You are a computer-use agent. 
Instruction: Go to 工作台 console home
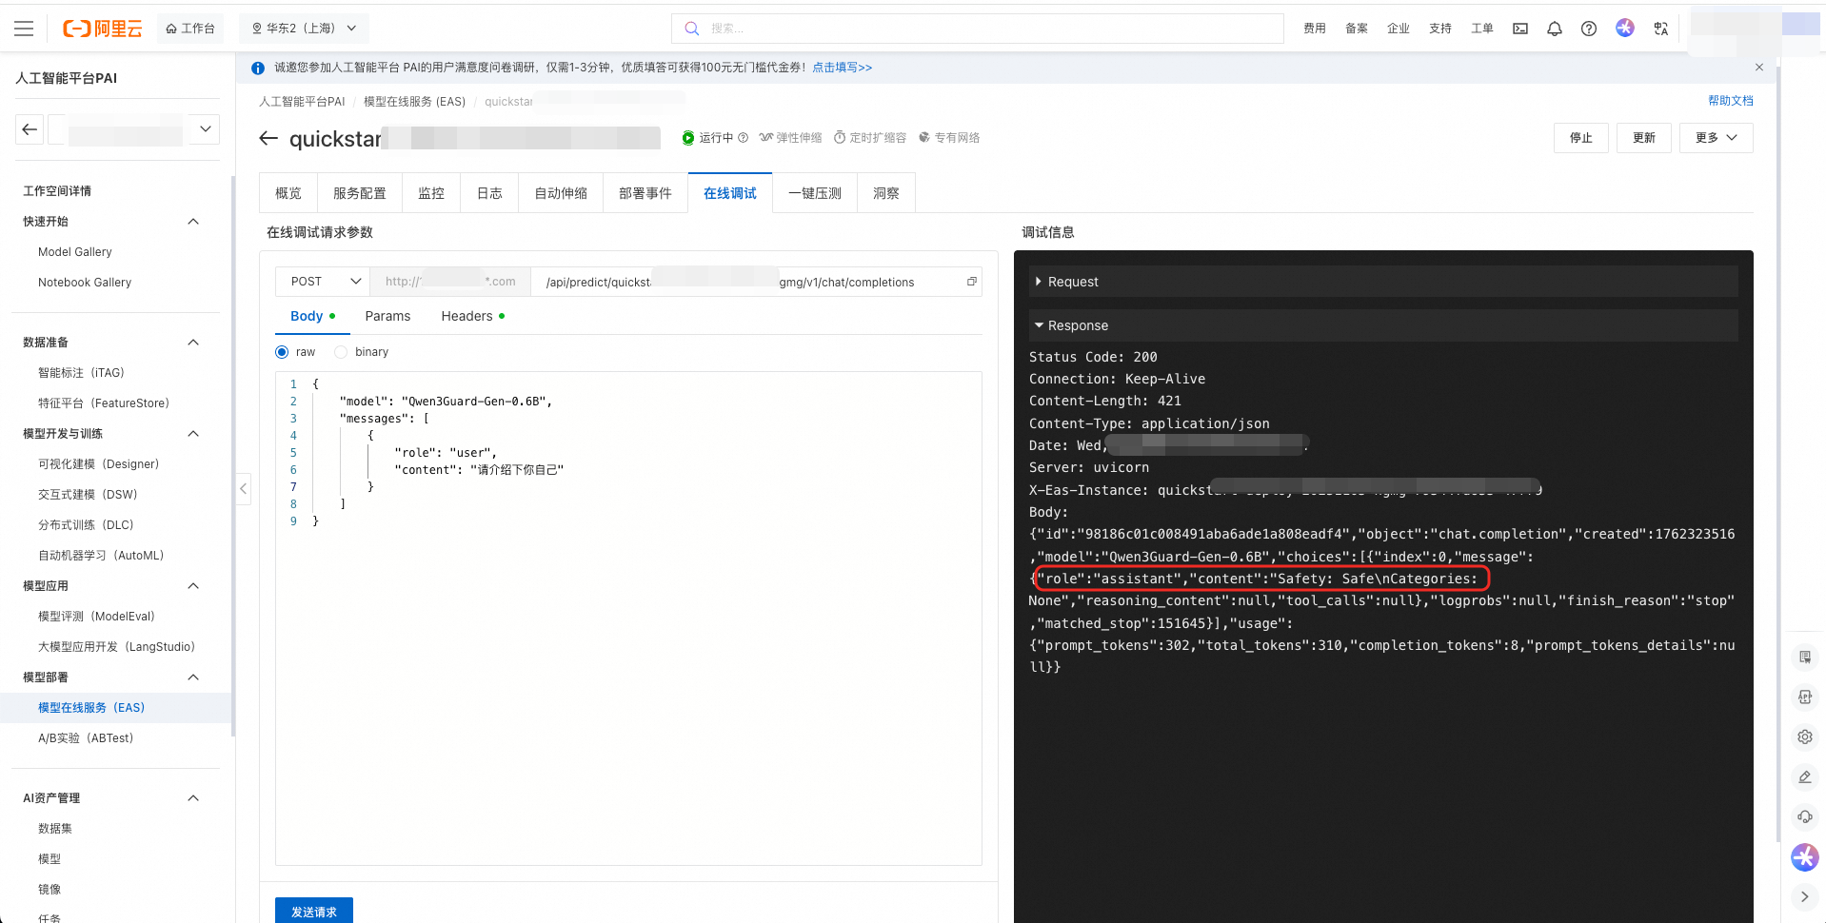point(190,29)
